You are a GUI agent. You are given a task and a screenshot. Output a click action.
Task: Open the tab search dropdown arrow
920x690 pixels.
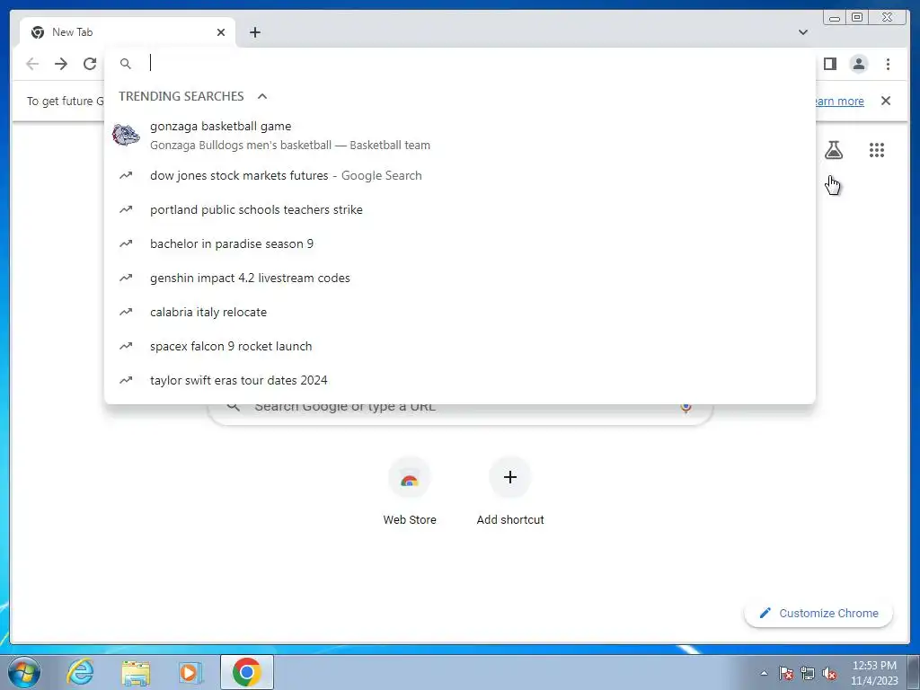tap(803, 32)
